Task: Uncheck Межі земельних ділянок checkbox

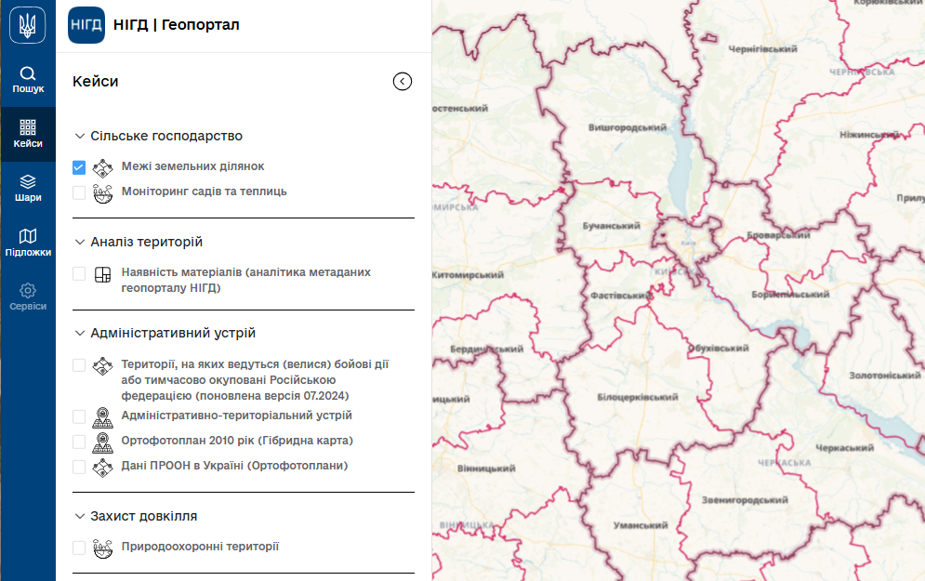Action: point(79,167)
